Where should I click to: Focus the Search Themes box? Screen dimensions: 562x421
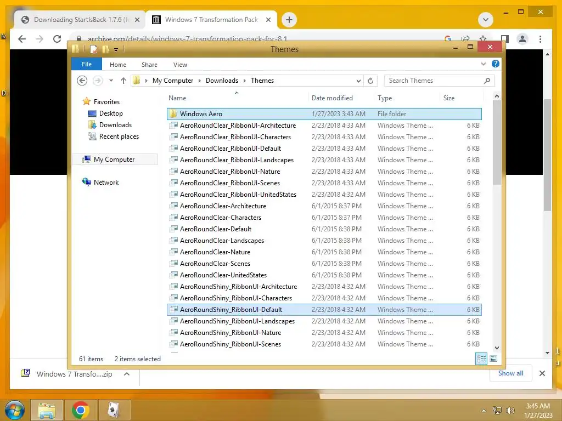[440, 81]
